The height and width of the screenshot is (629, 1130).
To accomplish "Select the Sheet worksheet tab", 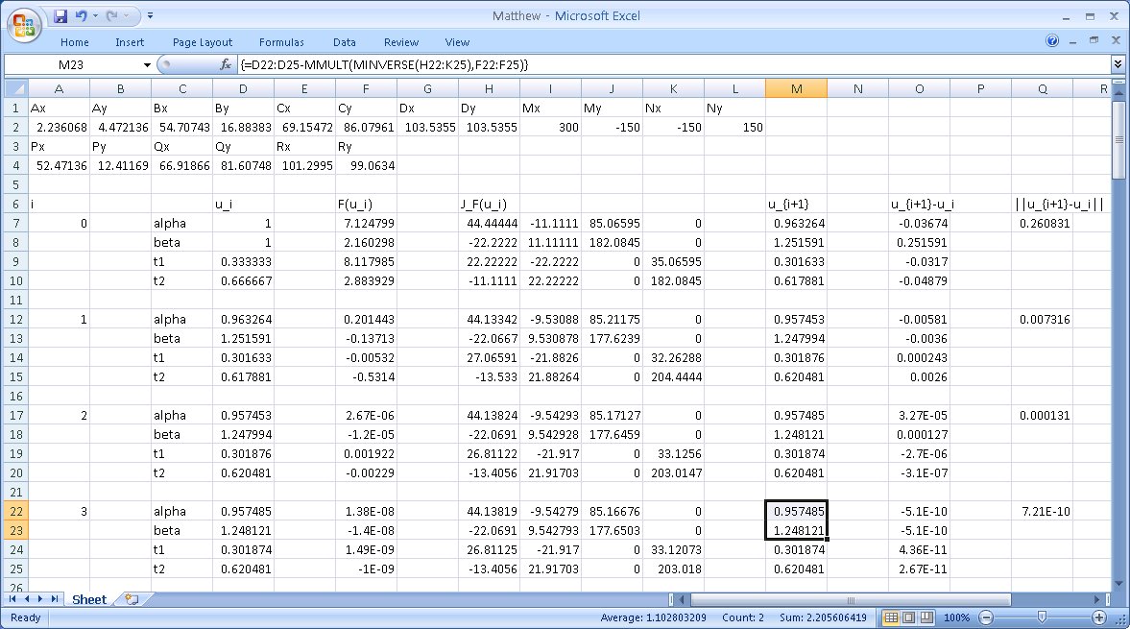I will 88,599.
